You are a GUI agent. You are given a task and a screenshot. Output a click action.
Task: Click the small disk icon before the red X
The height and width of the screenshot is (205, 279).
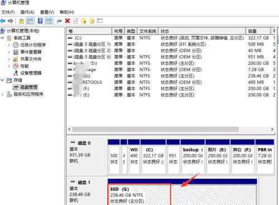pyautogui.click(x=59, y=21)
